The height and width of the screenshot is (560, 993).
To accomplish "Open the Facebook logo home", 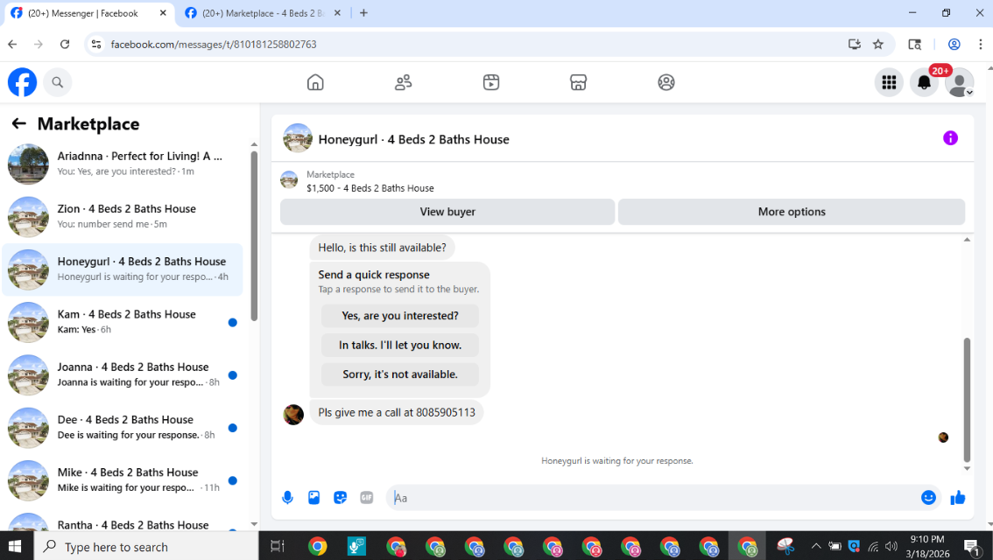I will [22, 82].
